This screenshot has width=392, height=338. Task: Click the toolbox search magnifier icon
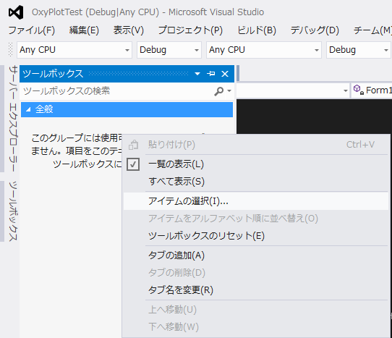point(218,91)
